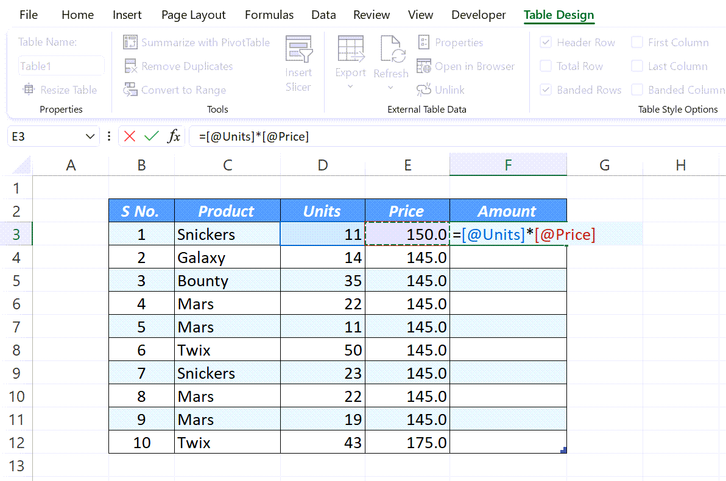Click inside the Table Name field
Screen dimensions: 726x481
coord(60,66)
